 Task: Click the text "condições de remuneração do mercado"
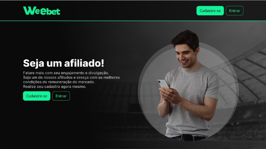[59, 82]
